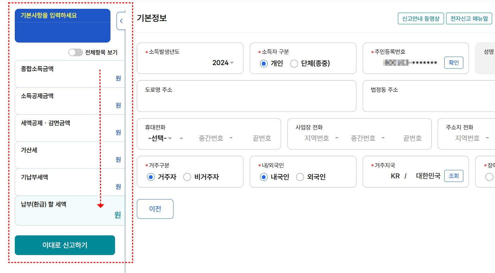Open the 소득공제금액 summary item

pos(70,101)
